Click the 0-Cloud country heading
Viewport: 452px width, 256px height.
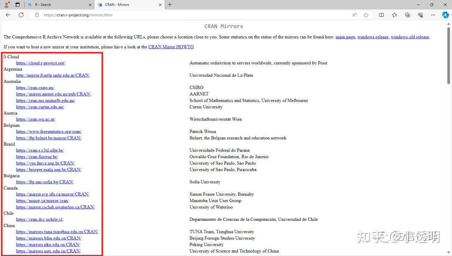11,57
